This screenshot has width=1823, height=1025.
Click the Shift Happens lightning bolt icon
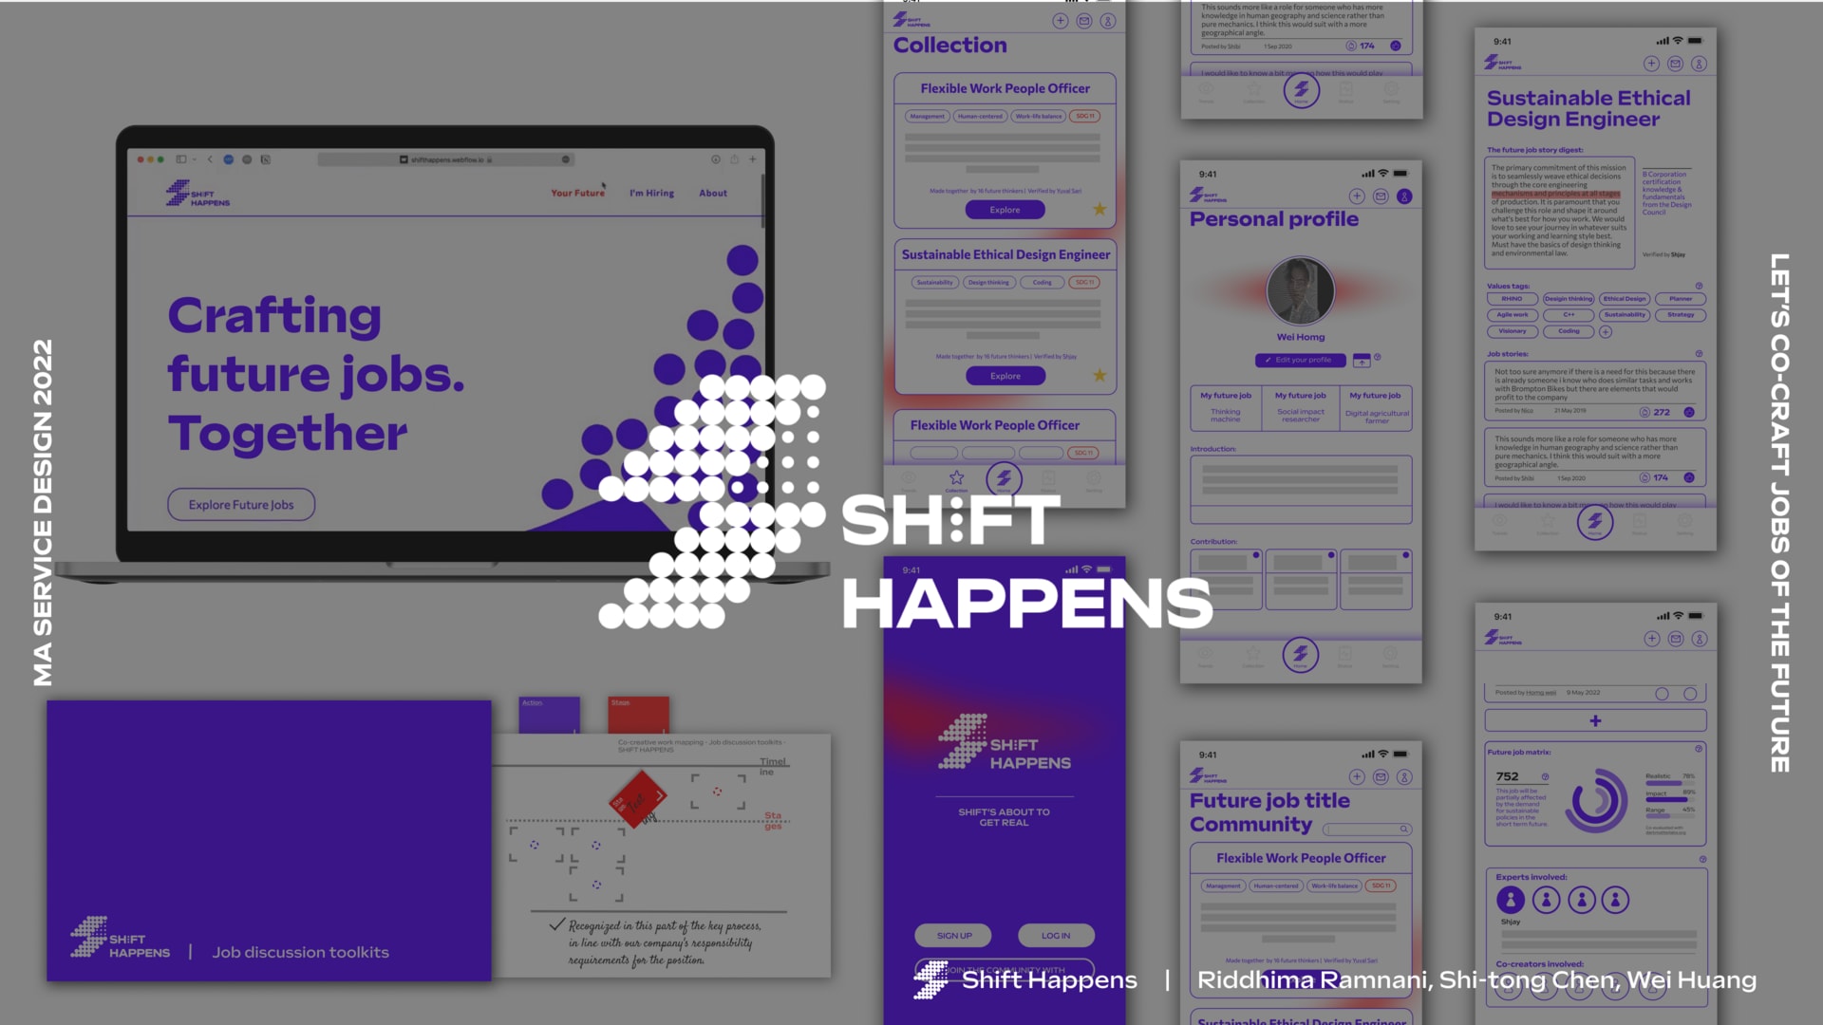(x=174, y=194)
